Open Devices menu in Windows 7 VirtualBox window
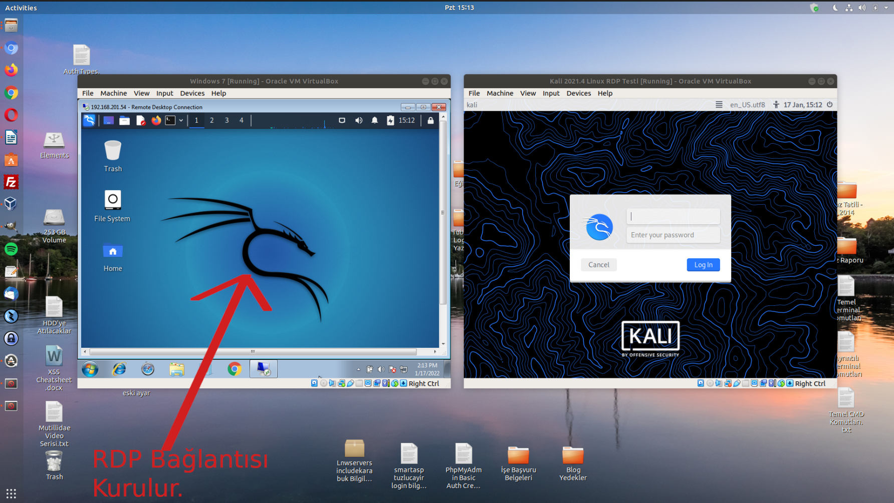894x503 pixels. point(192,93)
